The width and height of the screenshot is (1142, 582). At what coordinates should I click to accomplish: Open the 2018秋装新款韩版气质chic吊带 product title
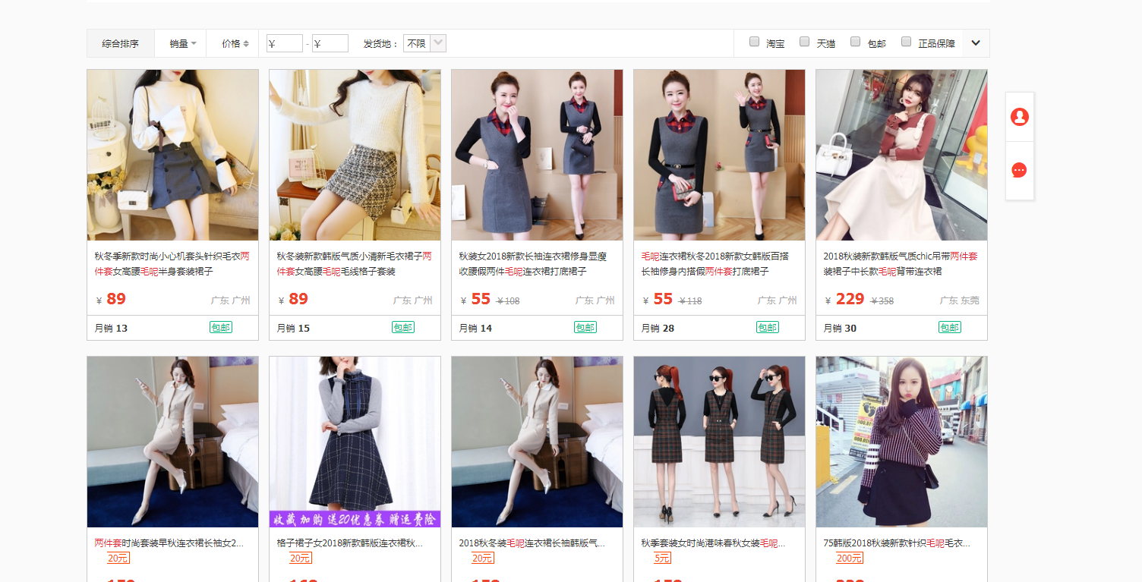point(900,256)
